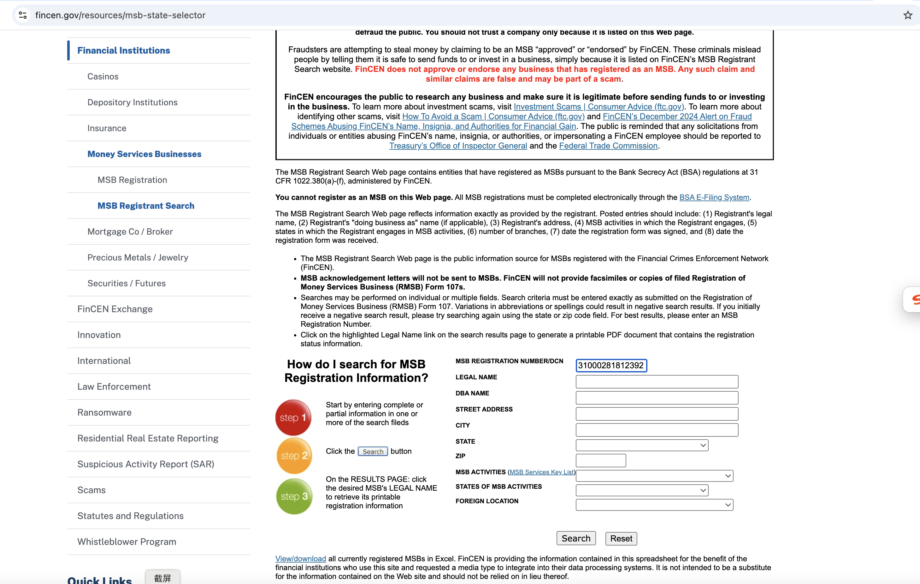Open Statutes and Regulations sidebar item
The width and height of the screenshot is (920, 584).
coord(130,516)
